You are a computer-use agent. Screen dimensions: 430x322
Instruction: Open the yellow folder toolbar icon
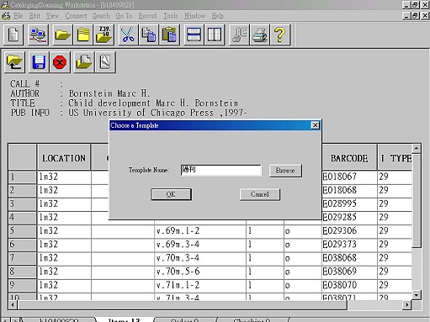[62, 34]
